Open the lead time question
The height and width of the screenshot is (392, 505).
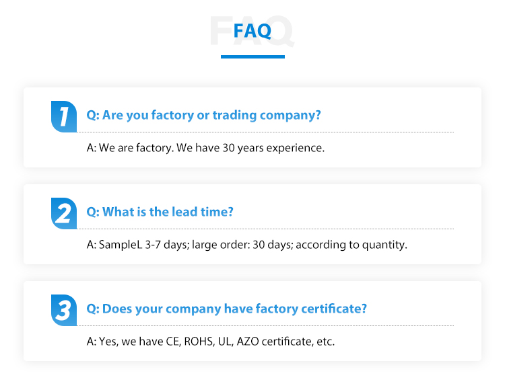pyautogui.click(x=160, y=212)
